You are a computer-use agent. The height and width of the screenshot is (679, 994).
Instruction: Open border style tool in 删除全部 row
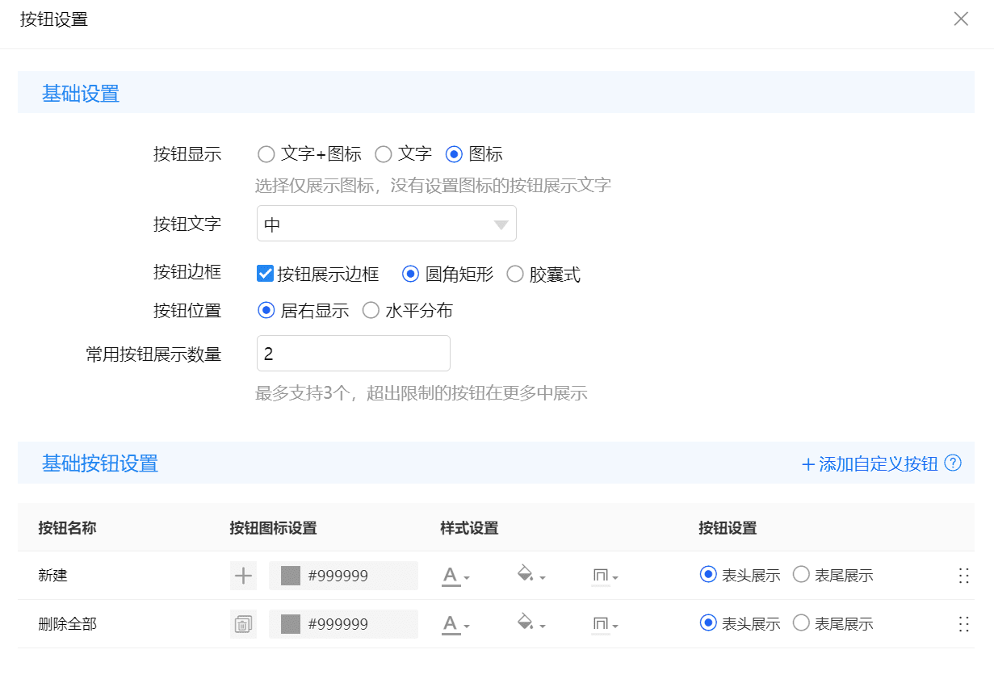[x=605, y=624]
